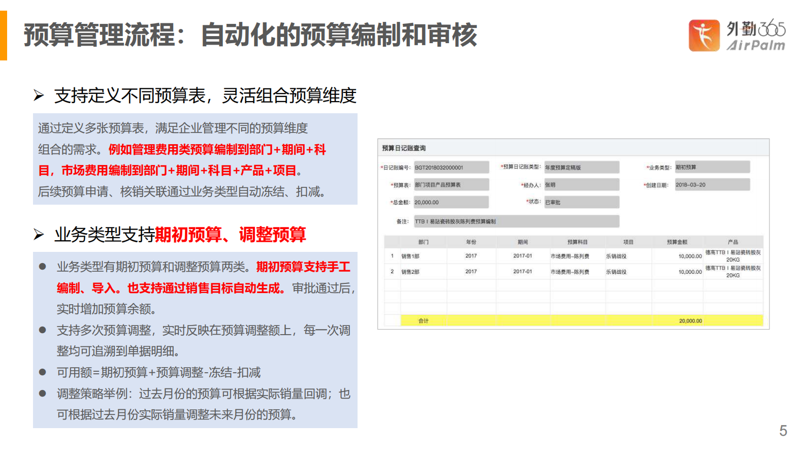The image size is (806, 453).
Task: Click bullet 可用额=期初预算+预算调整-冻结-扣减
Action: (158, 373)
